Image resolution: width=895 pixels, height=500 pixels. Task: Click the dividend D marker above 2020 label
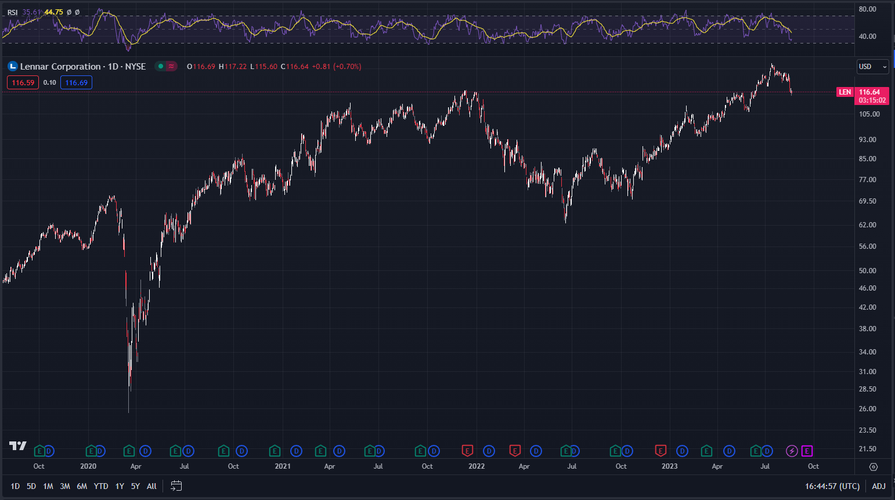[x=100, y=451]
